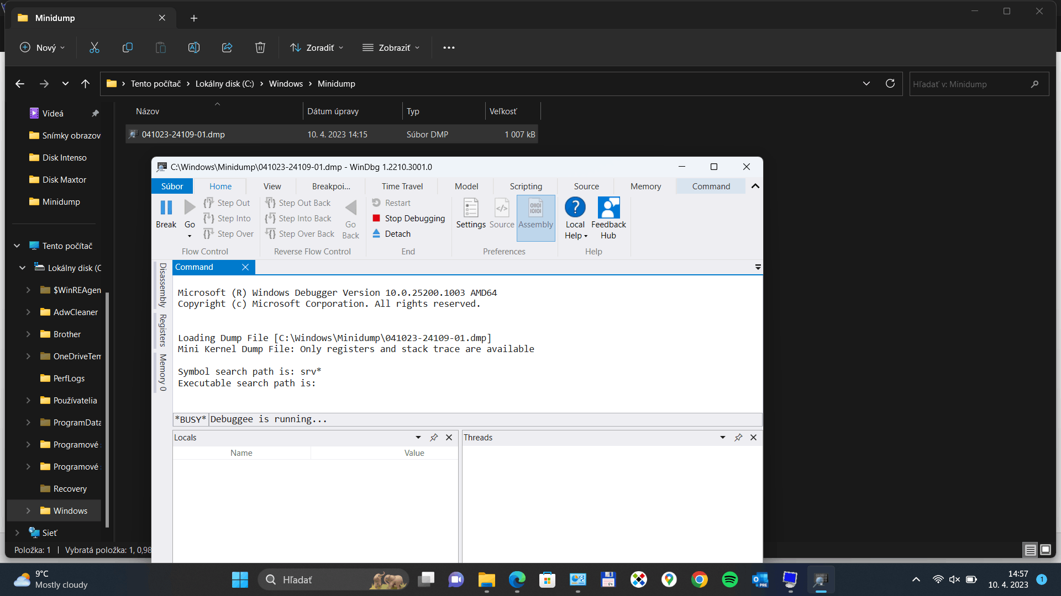Open the Threads panel options dropdown
The width and height of the screenshot is (1061, 596).
723,438
